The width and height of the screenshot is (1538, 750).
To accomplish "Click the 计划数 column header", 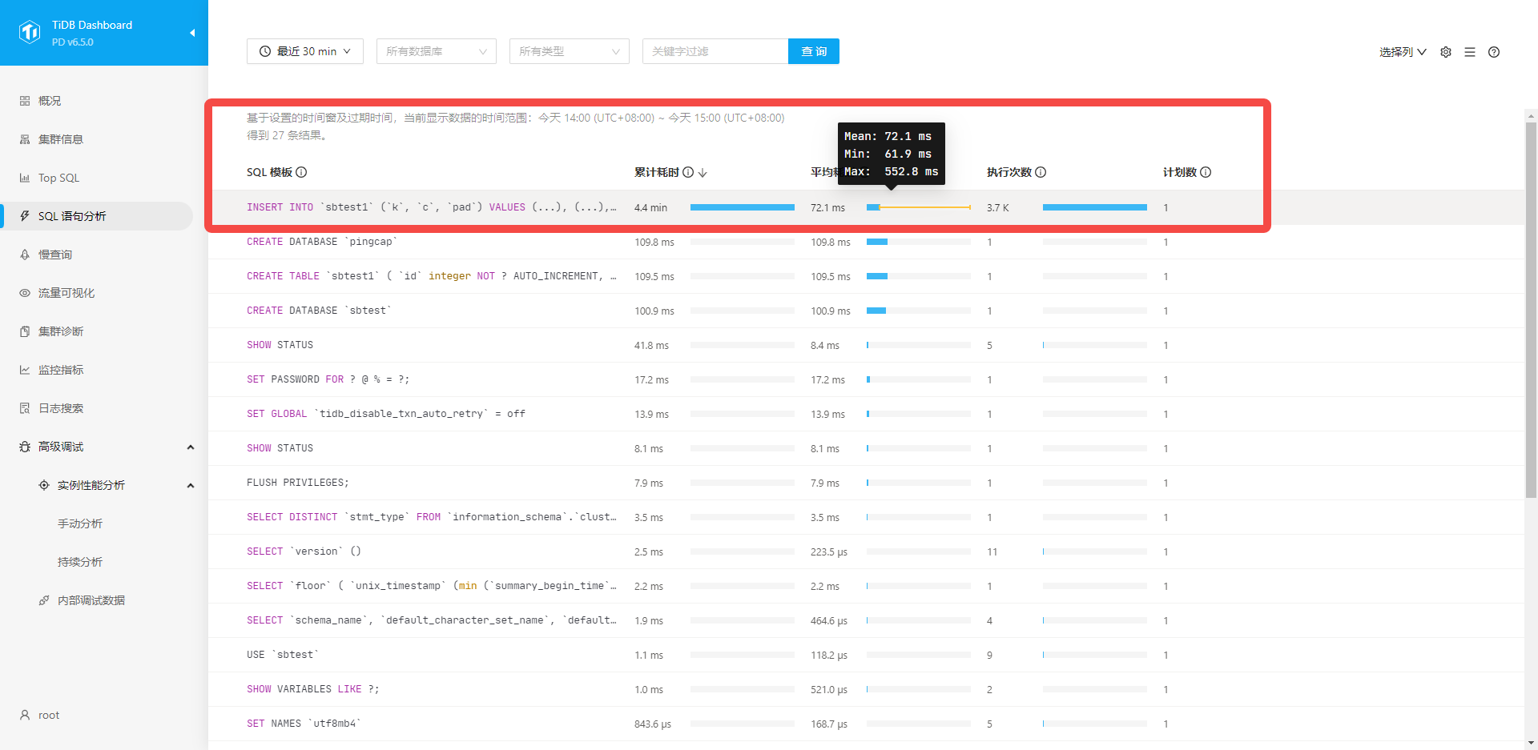I will [x=1180, y=172].
